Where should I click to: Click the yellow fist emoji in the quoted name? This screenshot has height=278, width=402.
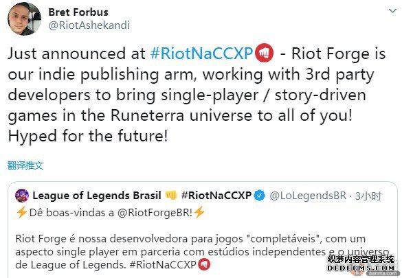click(171, 196)
